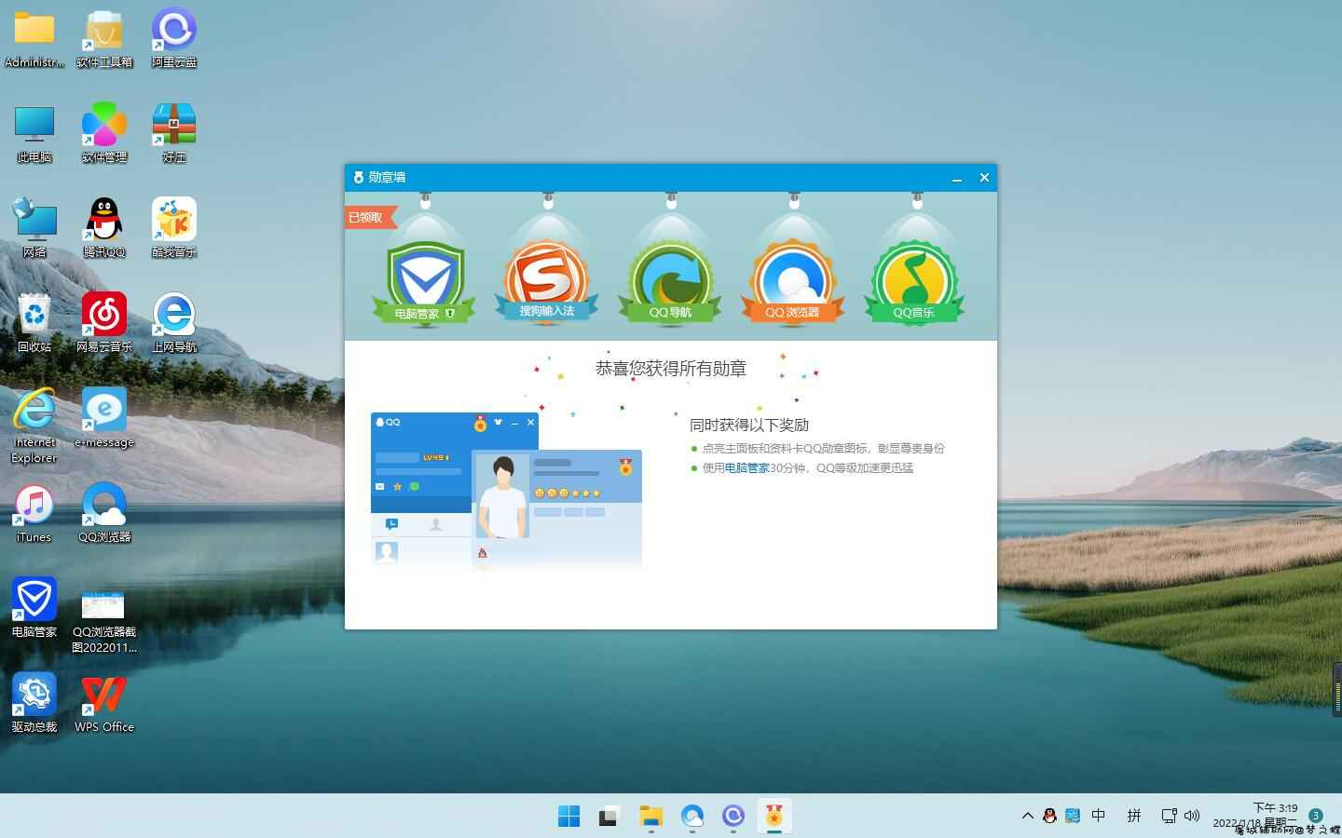
Task: Open e-message desktop shortcut
Action: click(104, 418)
